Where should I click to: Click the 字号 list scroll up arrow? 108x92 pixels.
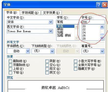pyautogui.click(x=102, y=27)
